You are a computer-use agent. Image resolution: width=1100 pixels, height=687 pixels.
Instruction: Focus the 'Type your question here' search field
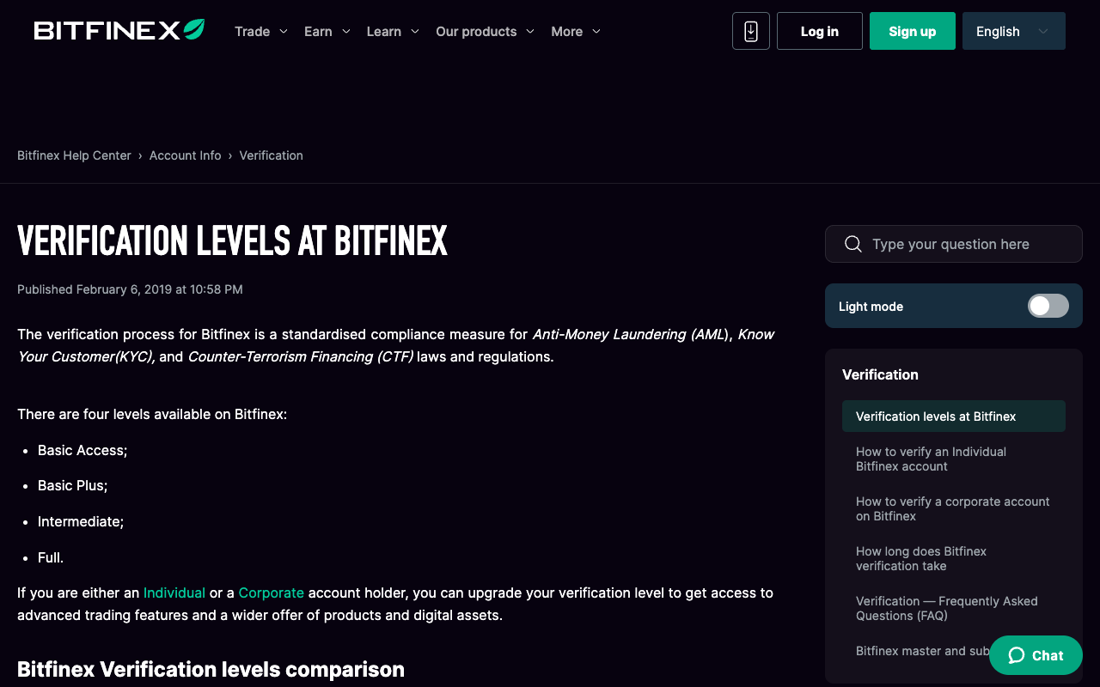[x=954, y=244]
